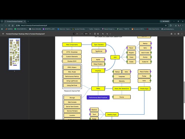Click the SSR node
This screenshot has width=185, height=139.
click(115, 57)
